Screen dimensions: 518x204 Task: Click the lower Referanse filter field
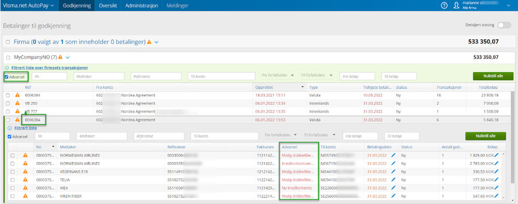[x=159, y=136]
